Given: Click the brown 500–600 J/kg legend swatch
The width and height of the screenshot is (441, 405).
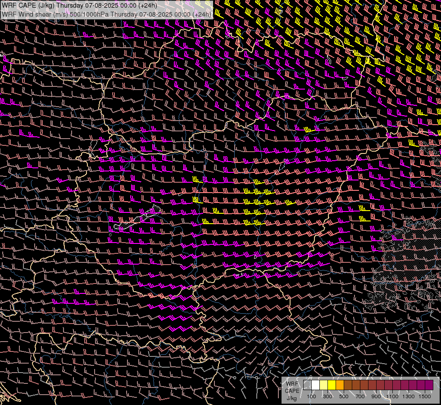Looking at the screenshot, I should pos(348,385).
